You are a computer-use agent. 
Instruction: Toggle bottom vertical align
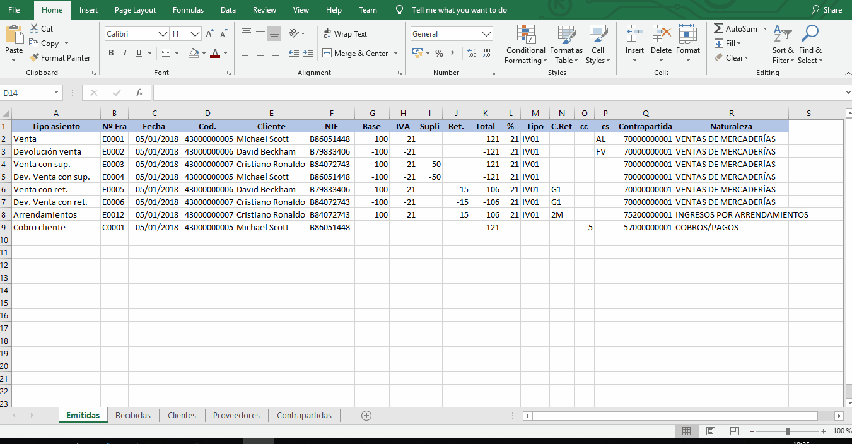coord(274,33)
